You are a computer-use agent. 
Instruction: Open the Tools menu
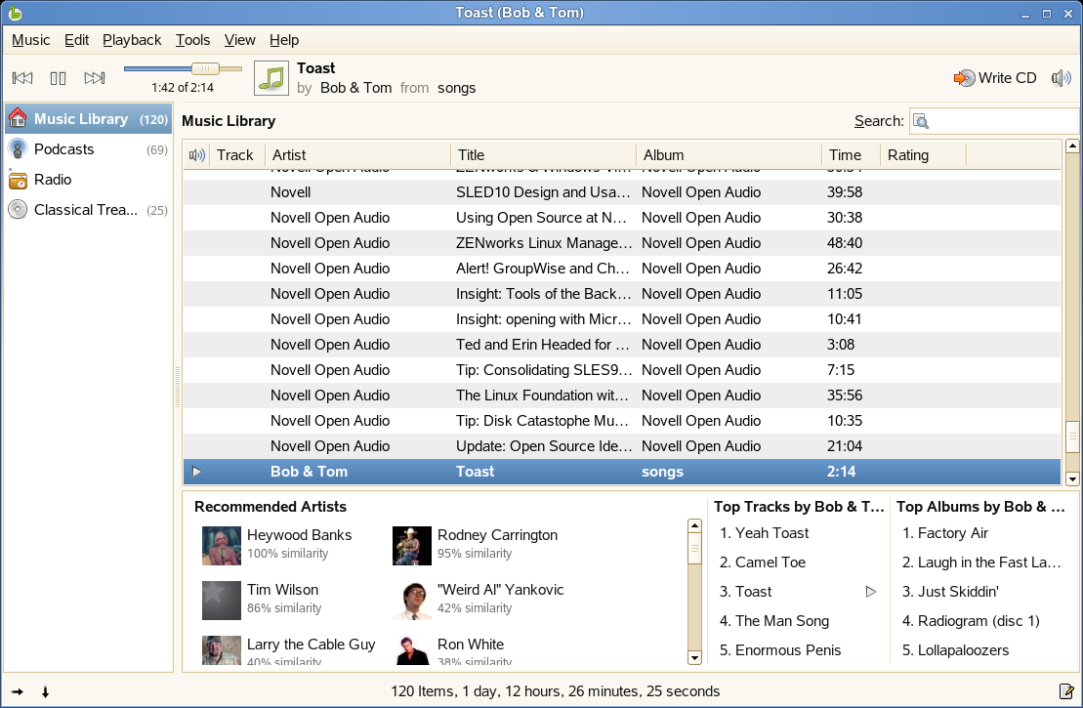[x=192, y=40]
